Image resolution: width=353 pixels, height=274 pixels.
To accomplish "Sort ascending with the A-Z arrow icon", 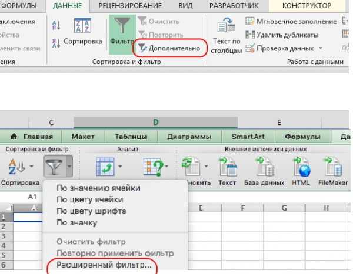I will coord(56,25).
